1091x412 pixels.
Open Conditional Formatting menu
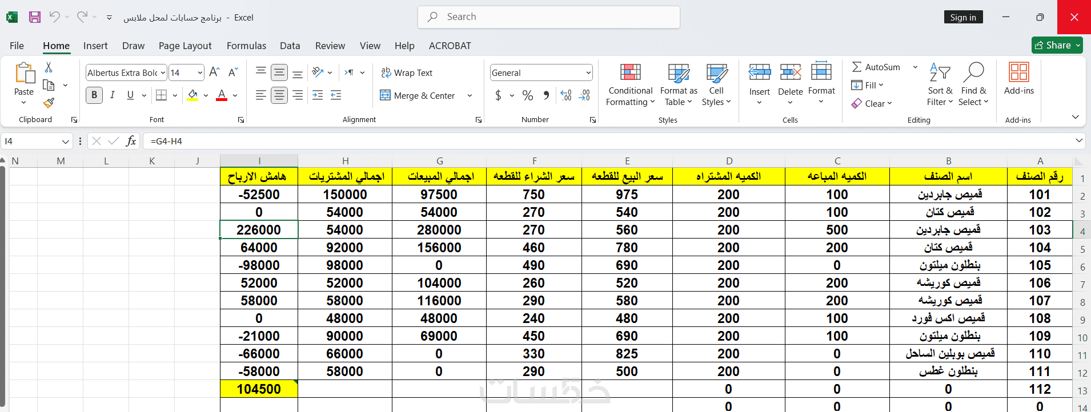(630, 84)
